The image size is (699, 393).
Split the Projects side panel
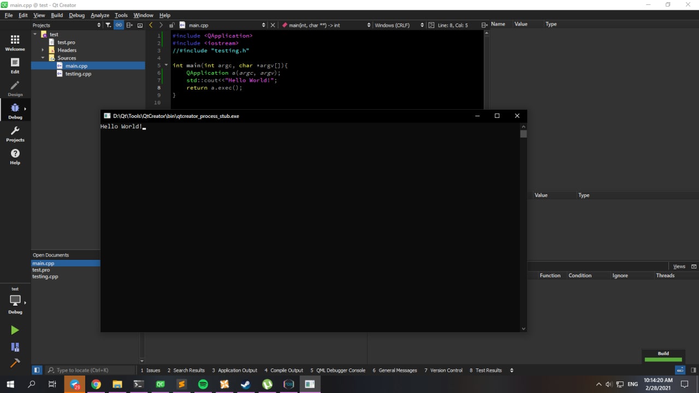129,25
